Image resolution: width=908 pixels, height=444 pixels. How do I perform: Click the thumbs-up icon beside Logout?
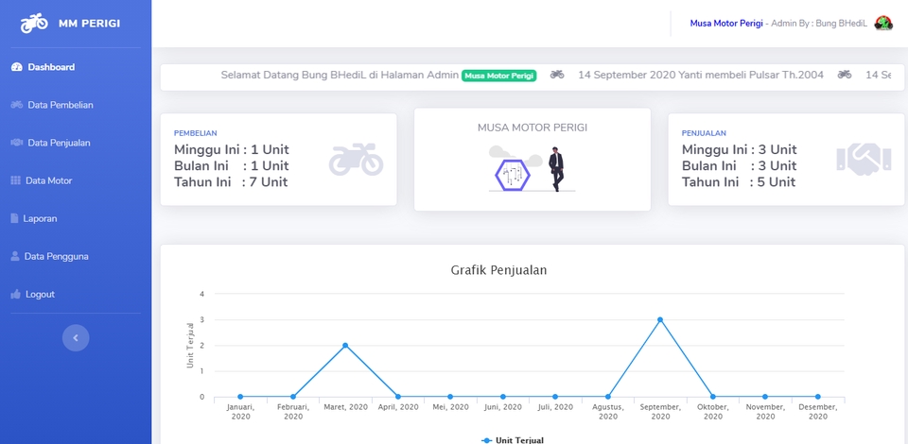[16, 294]
